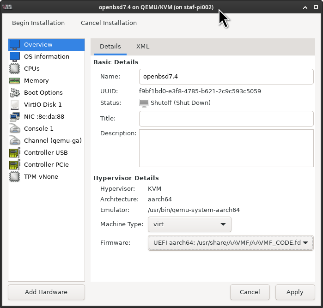Select the Channel (qemu-ga) icon
Viewport: 323px width, 308px height.
(15, 141)
